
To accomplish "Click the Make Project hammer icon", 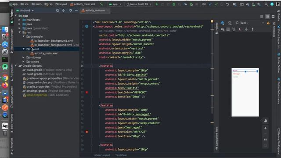I will pyautogui.click(x=101, y=4).
